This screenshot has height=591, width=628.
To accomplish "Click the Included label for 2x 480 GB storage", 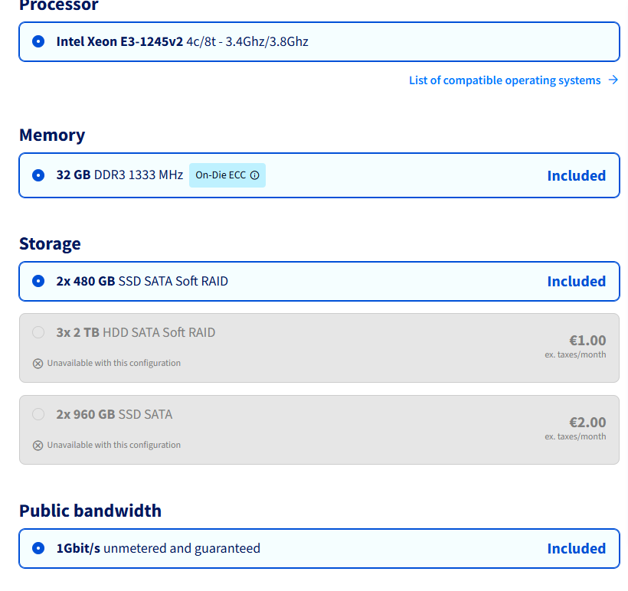I will 576,281.
